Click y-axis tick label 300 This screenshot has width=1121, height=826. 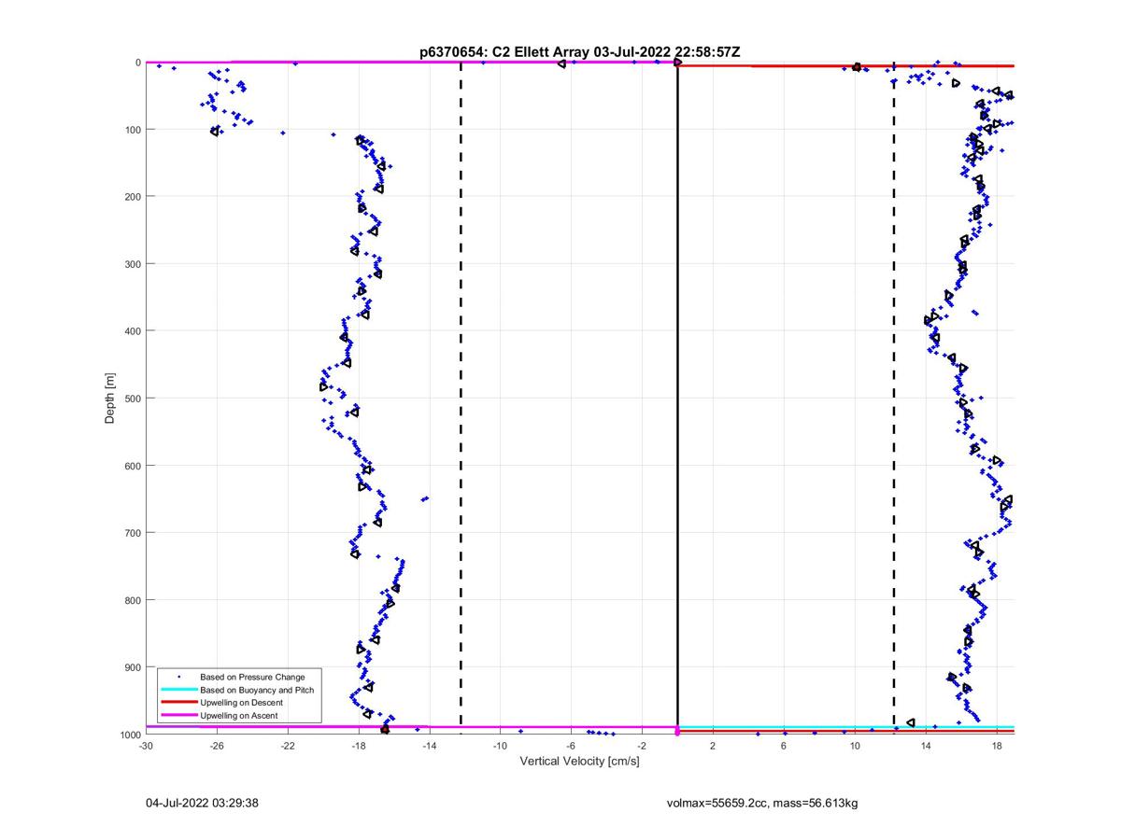132,264
